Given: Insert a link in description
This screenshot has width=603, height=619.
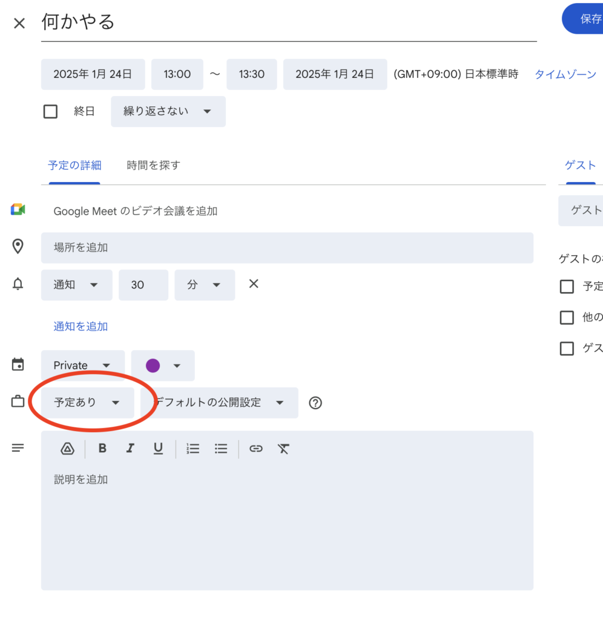Looking at the screenshot, I should tap(256, 449).
